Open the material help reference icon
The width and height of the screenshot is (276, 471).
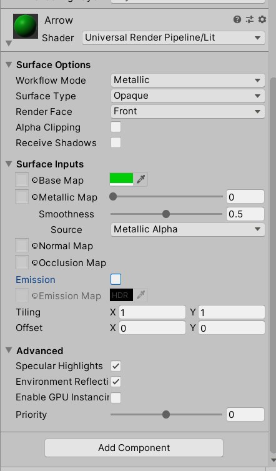(x=237, y=20)
